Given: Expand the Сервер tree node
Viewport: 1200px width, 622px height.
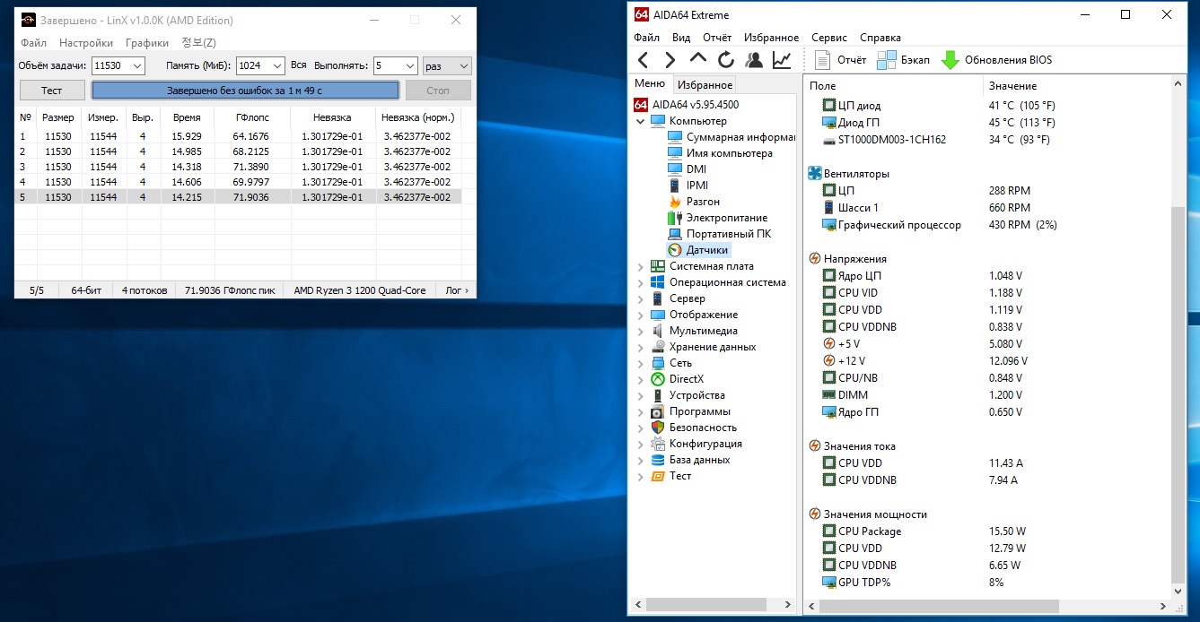Looking at the screenshot, I should [640, 298].
